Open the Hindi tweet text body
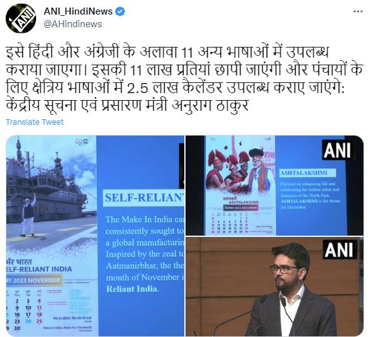Screen dimensions: 373x337 (184, 79)
